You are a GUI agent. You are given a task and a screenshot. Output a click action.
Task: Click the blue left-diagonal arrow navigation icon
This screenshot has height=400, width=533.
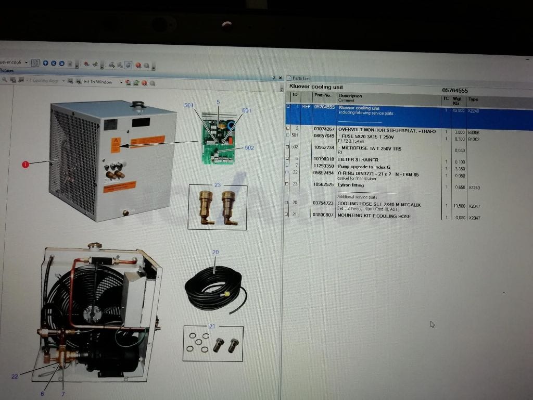click(54, 63)
